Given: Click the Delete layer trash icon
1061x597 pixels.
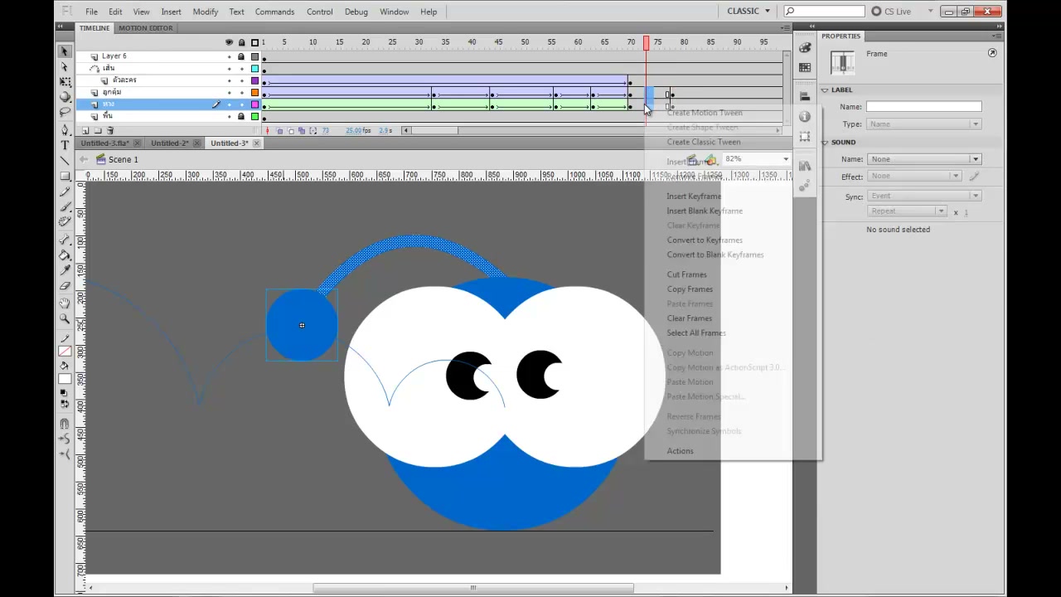Looking at the screenshot, I should point(110,131).
